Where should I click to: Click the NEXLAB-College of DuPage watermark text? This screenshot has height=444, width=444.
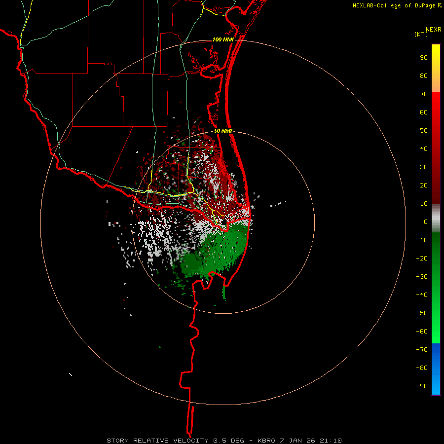click(x=397, y=5)
